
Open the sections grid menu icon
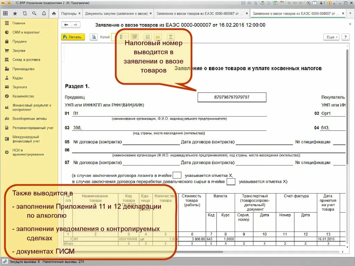click(6, 14)
